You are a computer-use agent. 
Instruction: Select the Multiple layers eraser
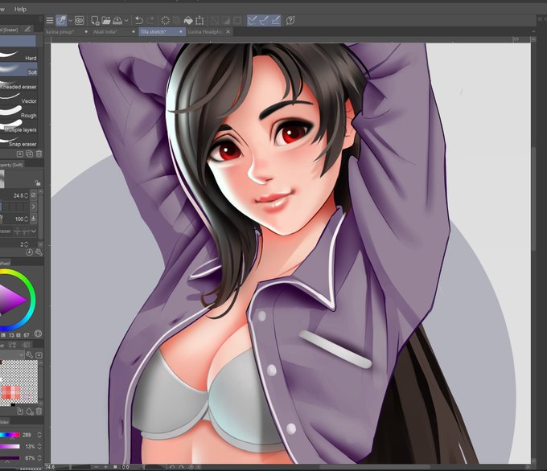19,128
